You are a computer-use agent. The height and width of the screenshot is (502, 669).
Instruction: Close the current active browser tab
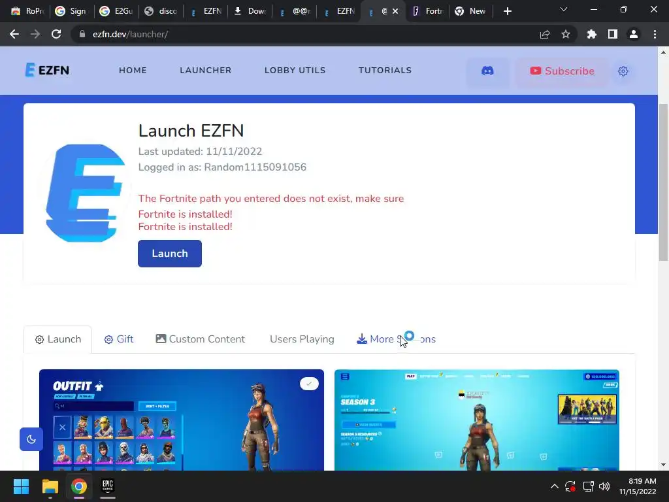click(395, 12)
